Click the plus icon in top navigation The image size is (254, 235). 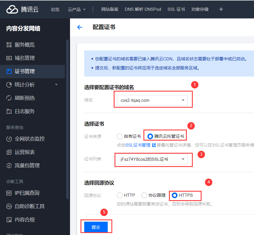pos(221,9)
